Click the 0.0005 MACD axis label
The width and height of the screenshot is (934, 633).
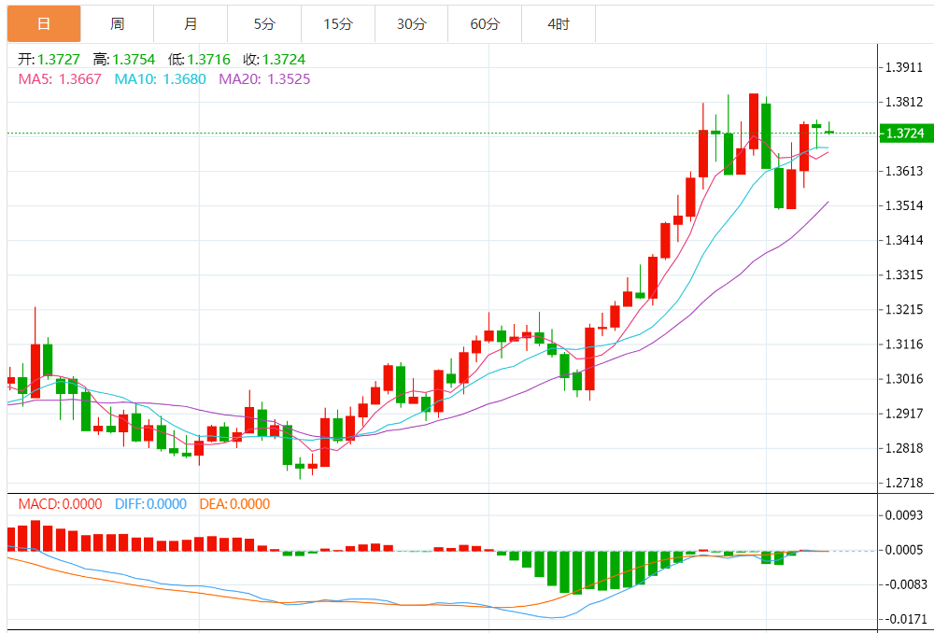904,550
